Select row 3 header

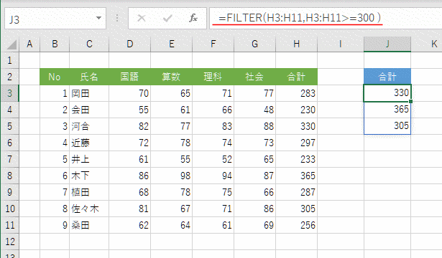coord(9,93)
